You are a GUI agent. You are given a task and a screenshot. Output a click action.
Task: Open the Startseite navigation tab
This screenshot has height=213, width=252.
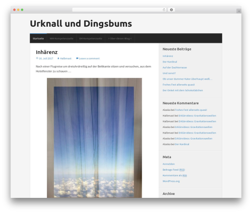pos(38,38)
